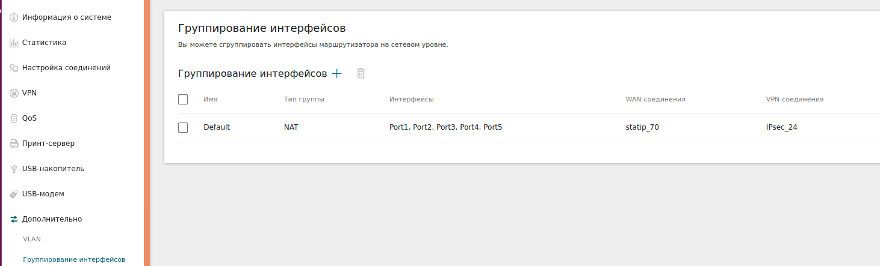Click the USB storage icon
Viewport: 880px width, 266px height.
[x=14, y=169]
